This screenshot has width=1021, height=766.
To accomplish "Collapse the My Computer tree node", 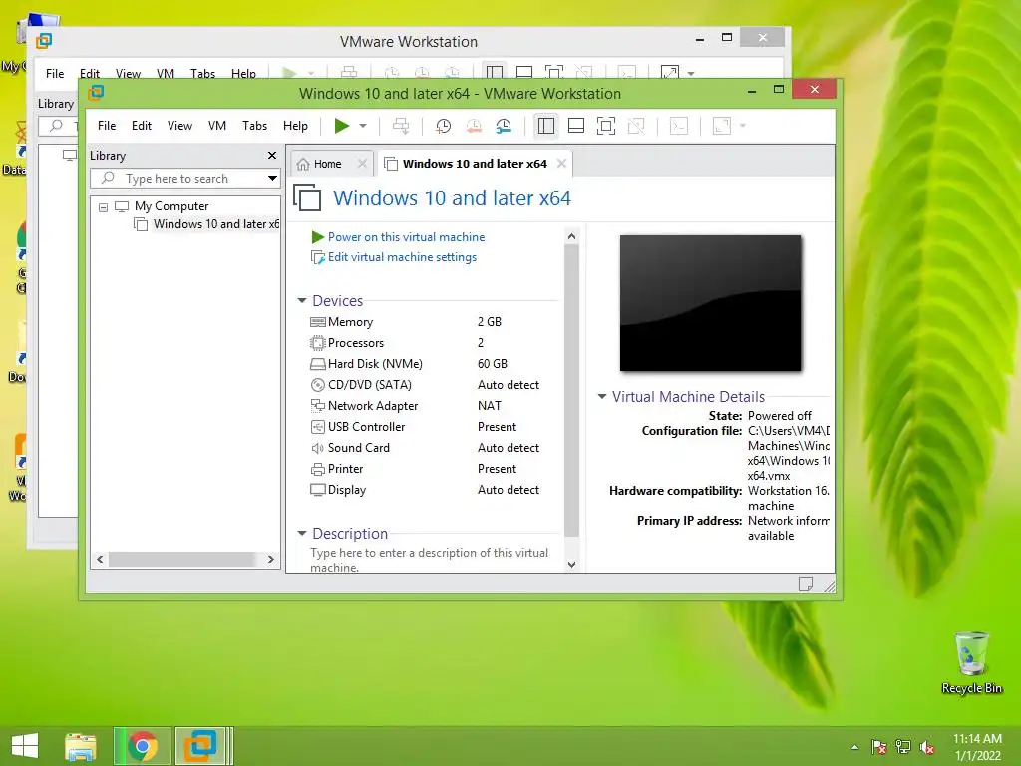I will tap(103, 207).
